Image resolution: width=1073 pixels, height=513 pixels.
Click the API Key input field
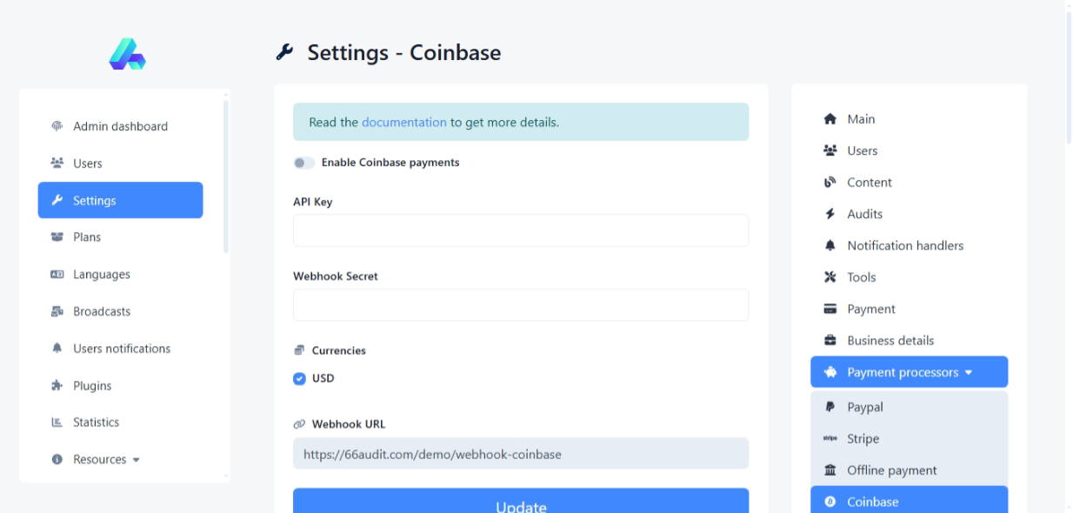click(x=520, y=230)
